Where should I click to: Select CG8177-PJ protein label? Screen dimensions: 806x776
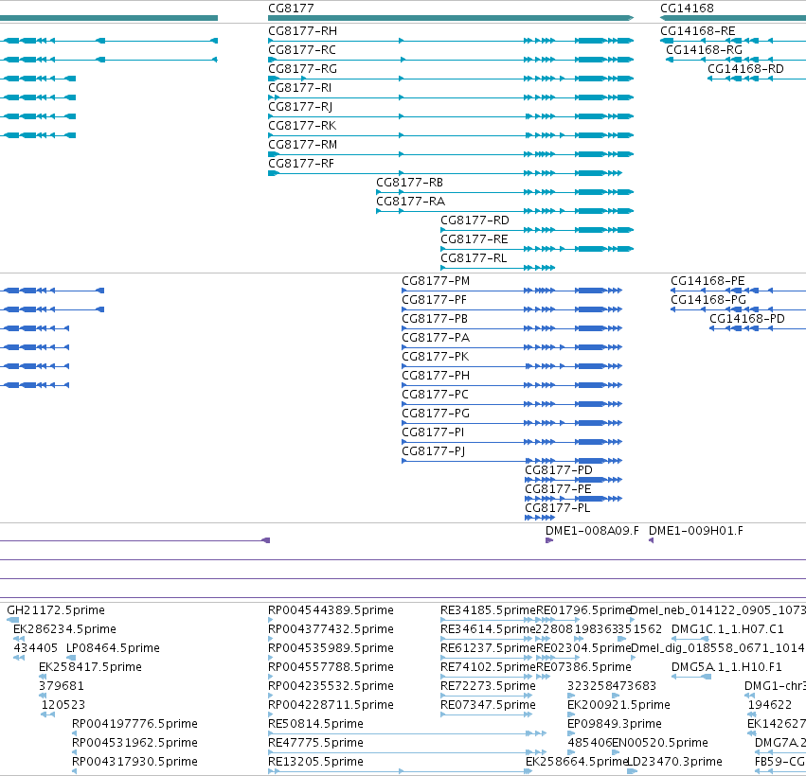coord(434,452)
